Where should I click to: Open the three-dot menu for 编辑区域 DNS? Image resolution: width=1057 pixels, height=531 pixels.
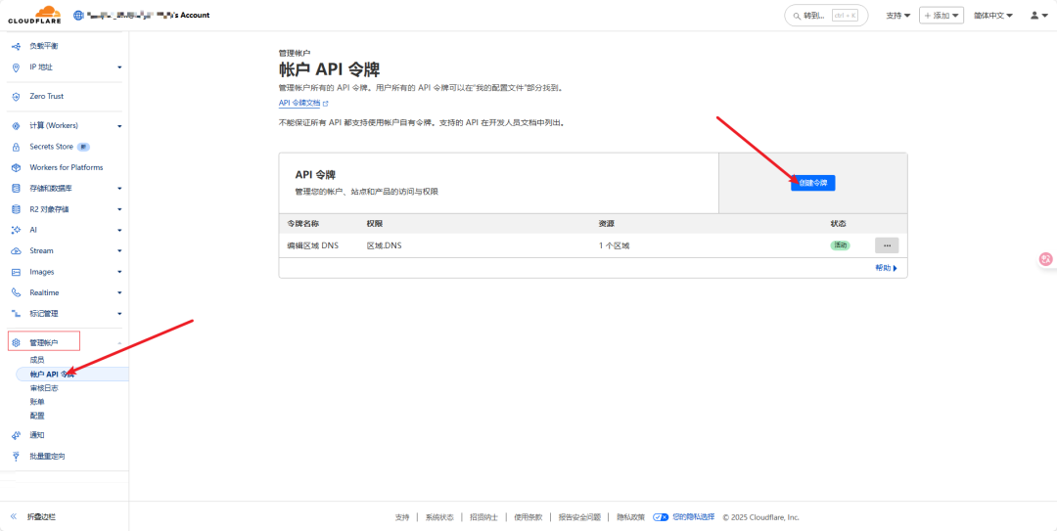[887, 245]
